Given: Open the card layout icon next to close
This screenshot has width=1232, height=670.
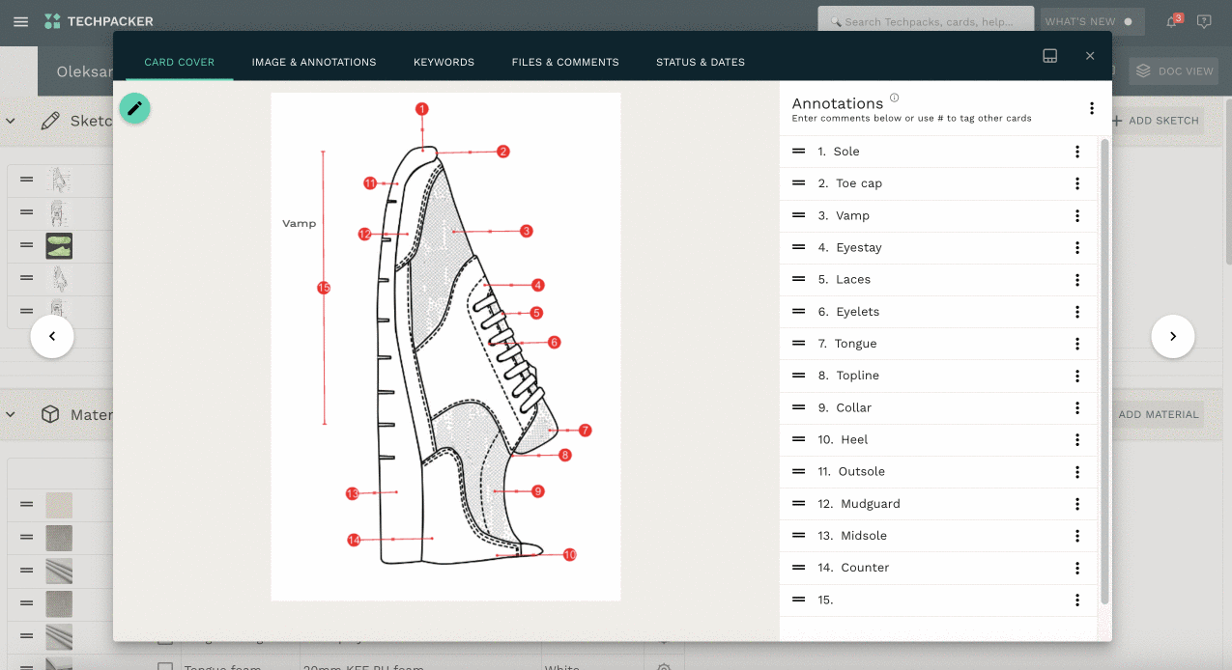Looking at the screenshot, I should click(1049, 56).
